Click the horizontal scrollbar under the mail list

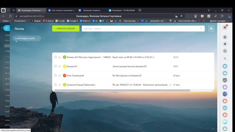click(122, 91)
